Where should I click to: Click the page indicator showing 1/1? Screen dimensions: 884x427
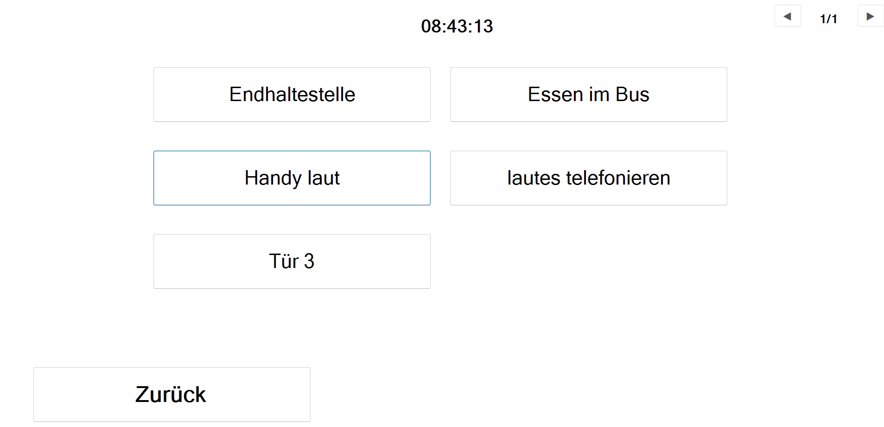(x=829, y=19)
